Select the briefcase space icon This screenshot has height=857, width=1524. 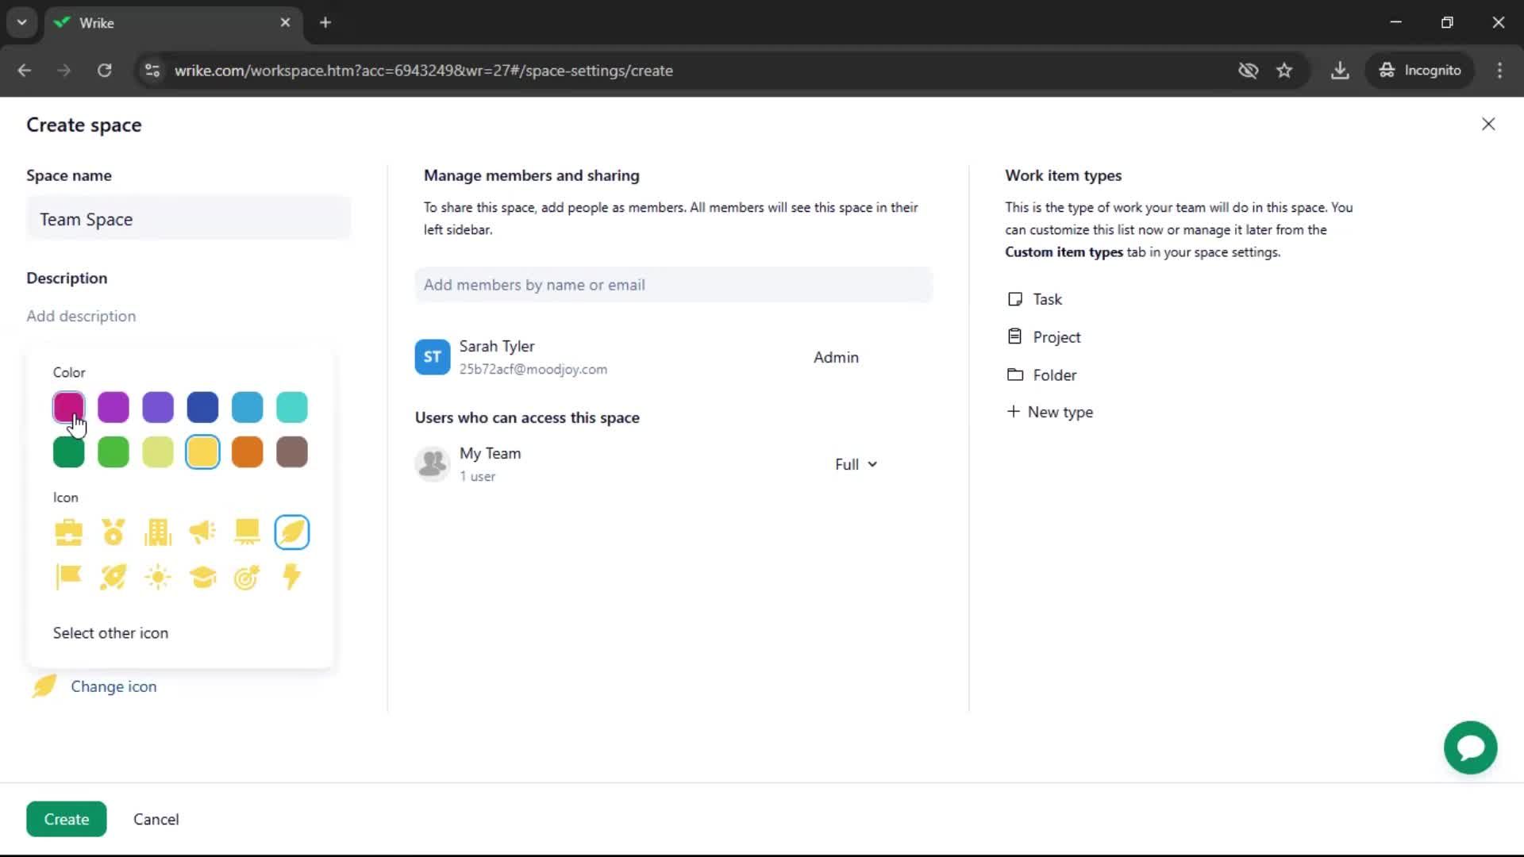click(x=68, y=532)
